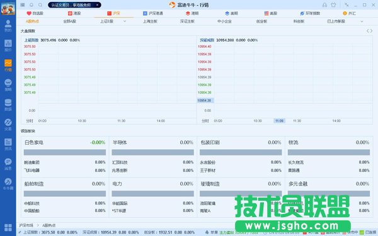Open the 环球指数 tab
The height and width of the screenshot is (236, 378).
click(x=310, y=13)
